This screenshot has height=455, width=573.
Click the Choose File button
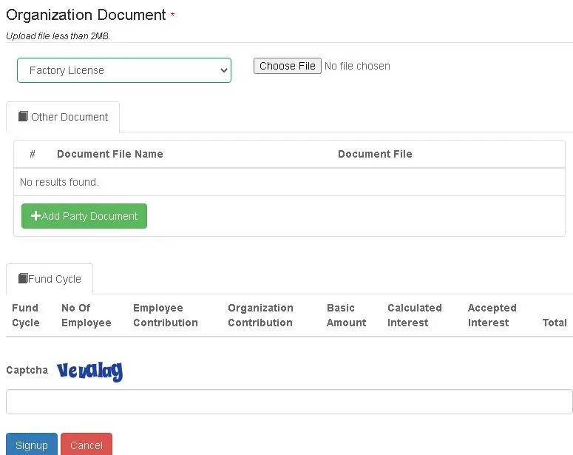click(x=287, y=66)
